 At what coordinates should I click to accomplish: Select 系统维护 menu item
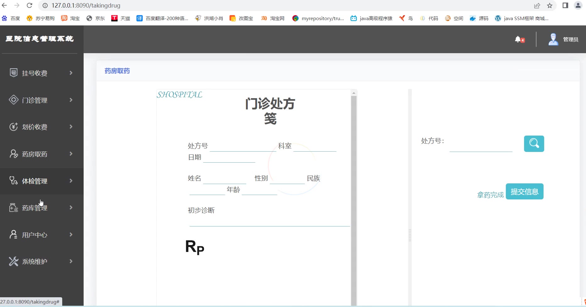41,261
